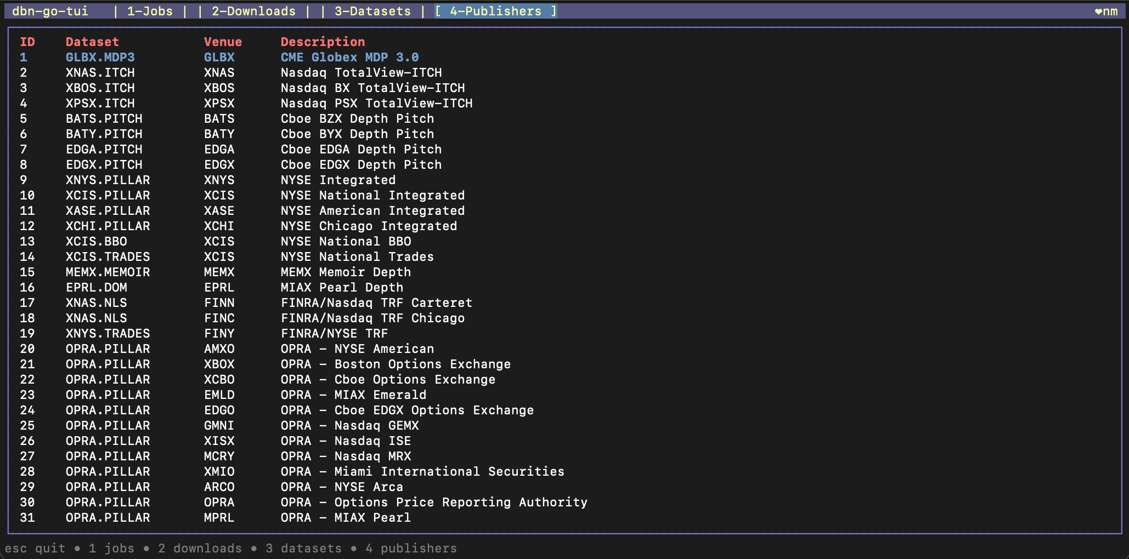Viewport: 1129px width, 559px height.
Task: Click OPRA - Options Price Reporting Authority
Action: (434, 502)
